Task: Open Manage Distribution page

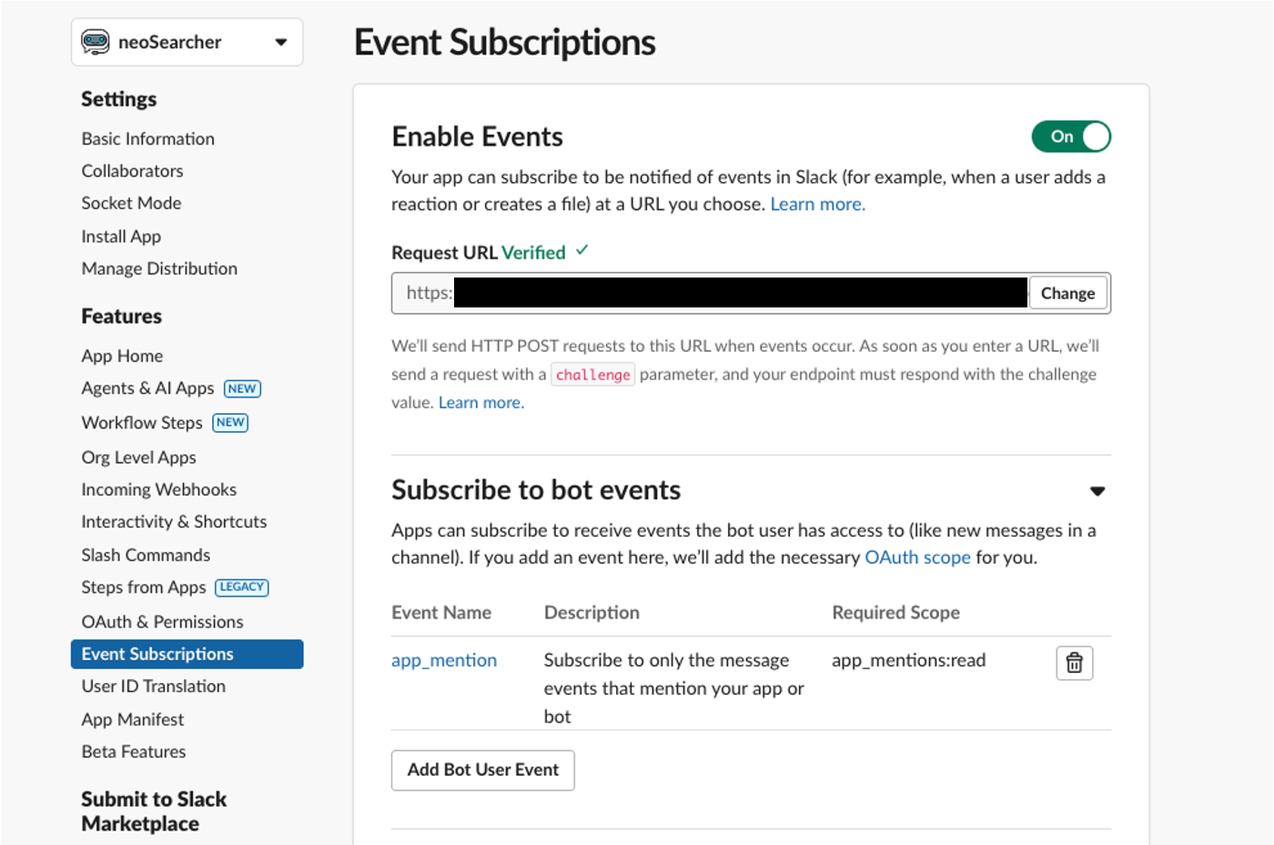Action: 159,268
